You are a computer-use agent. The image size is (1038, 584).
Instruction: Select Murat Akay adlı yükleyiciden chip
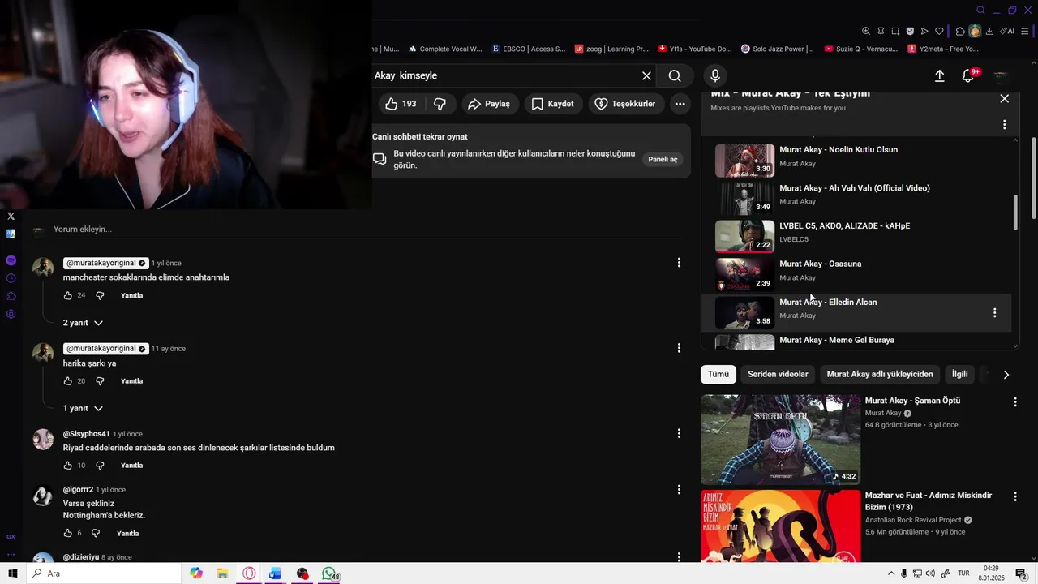click(880, 374)
